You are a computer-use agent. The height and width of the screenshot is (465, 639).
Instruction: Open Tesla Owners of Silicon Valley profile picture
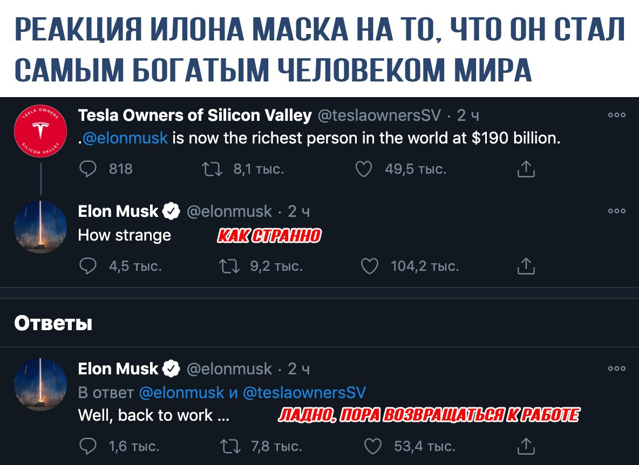point(40,131)
